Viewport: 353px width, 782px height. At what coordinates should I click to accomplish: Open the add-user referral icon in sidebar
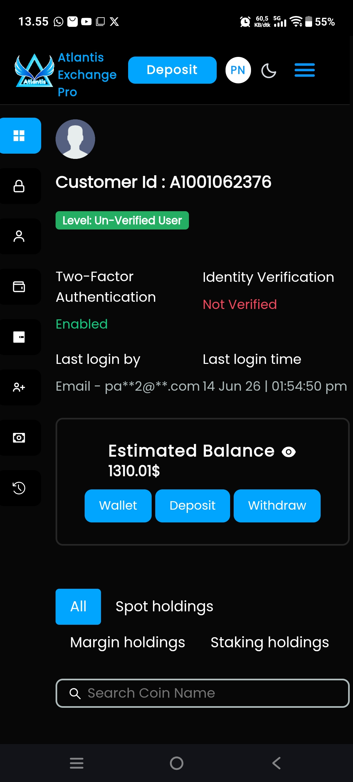point(19,387)
